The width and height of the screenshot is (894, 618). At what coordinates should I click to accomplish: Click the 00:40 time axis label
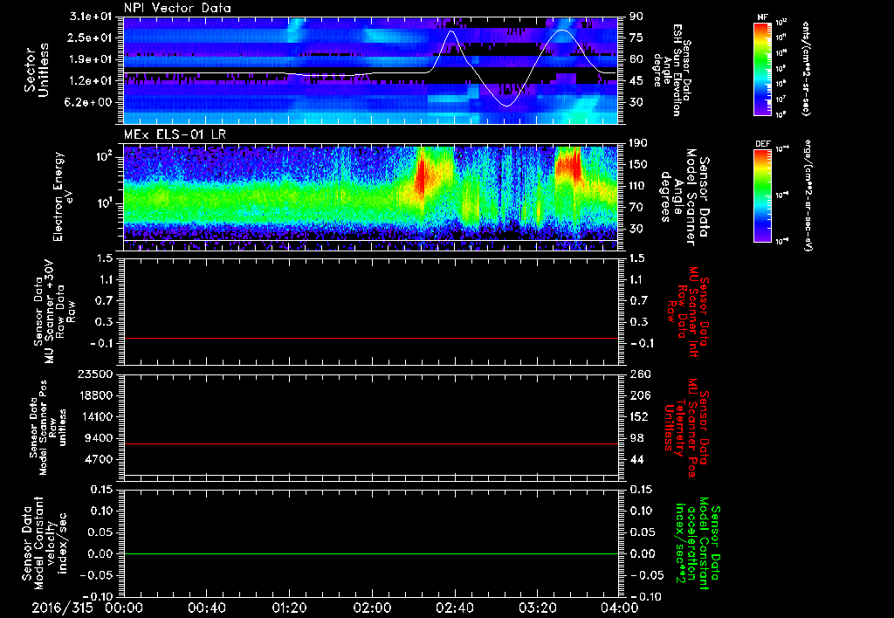[x=206, y=608]
